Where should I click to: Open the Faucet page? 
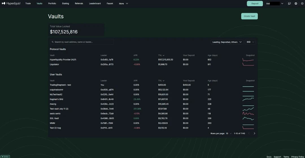click(x=110, y=3)
